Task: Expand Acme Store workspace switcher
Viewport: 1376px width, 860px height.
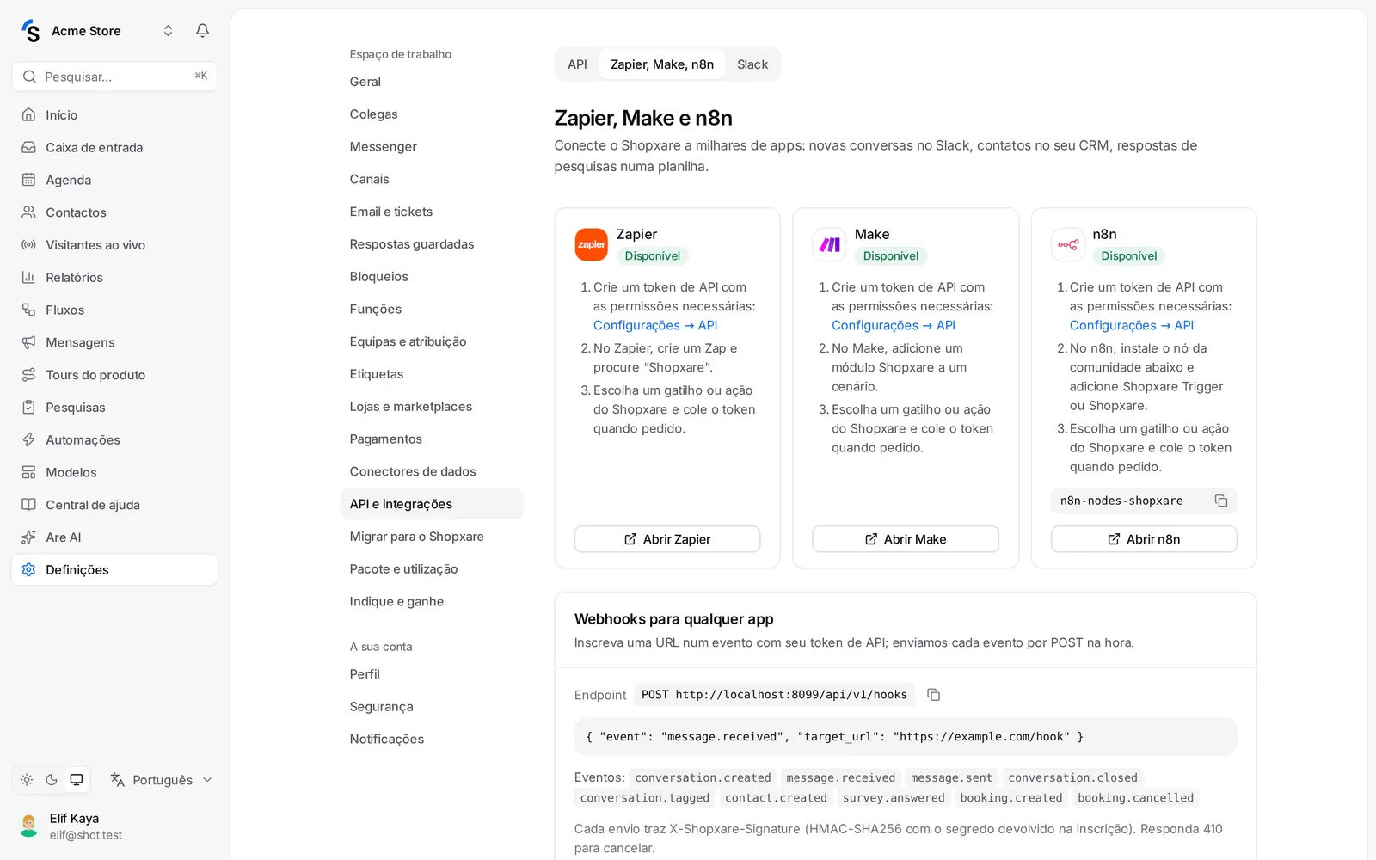Action: point(168,31)
